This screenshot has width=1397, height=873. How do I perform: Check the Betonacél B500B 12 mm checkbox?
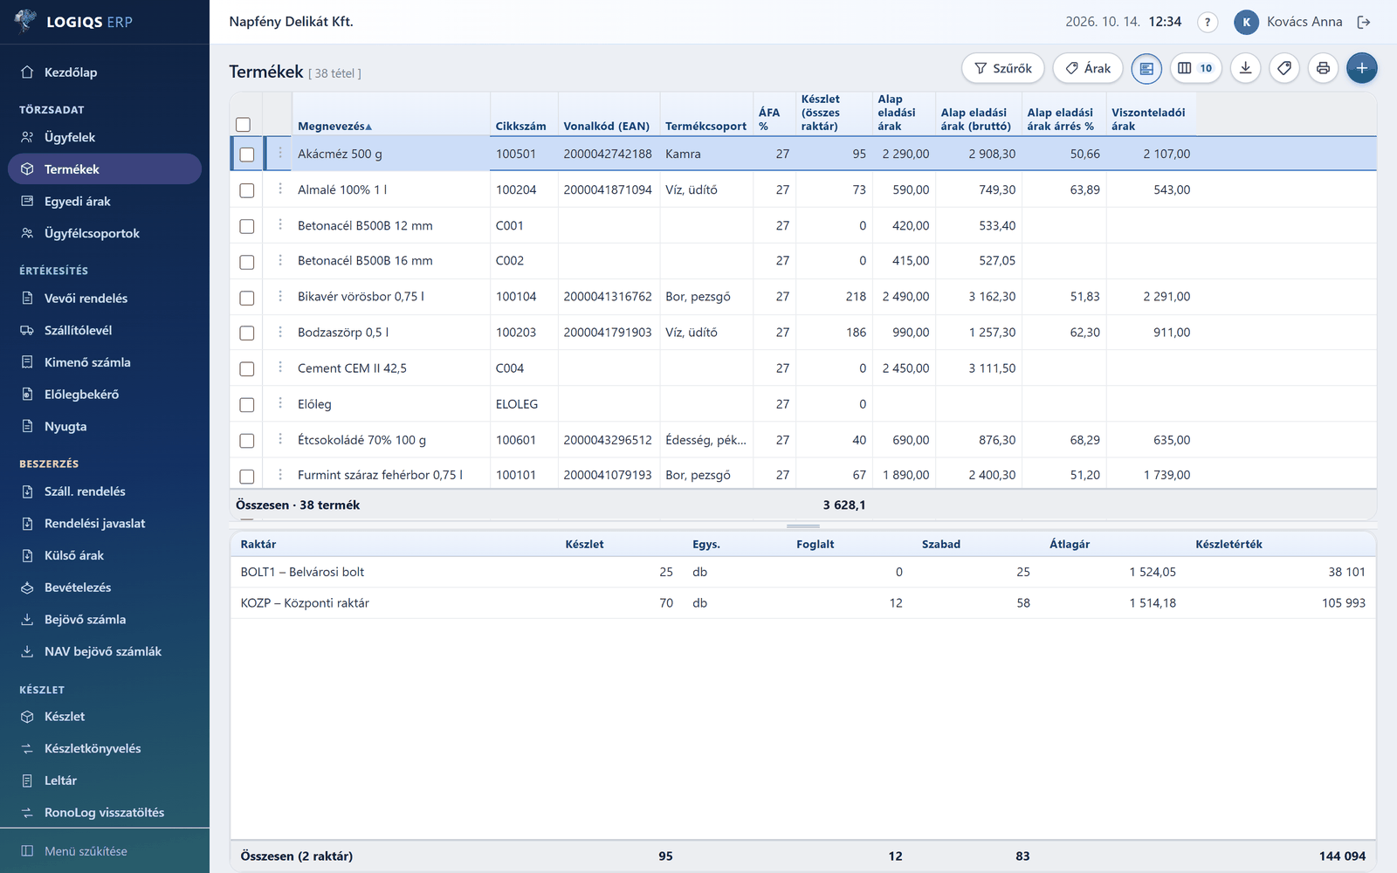[x=247, y=226]
